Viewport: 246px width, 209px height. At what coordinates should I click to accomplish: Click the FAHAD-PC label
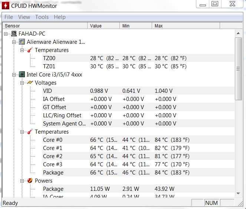click(32, 34)
